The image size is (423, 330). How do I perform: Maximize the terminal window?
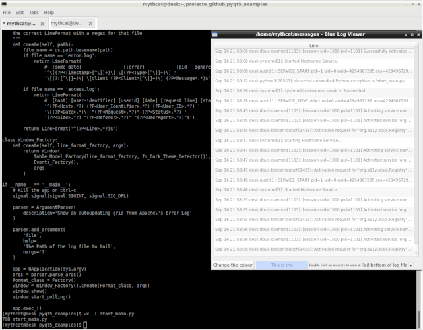click(x=412, y=5)
